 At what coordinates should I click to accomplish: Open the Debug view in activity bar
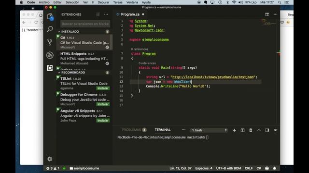click(50, 55)
